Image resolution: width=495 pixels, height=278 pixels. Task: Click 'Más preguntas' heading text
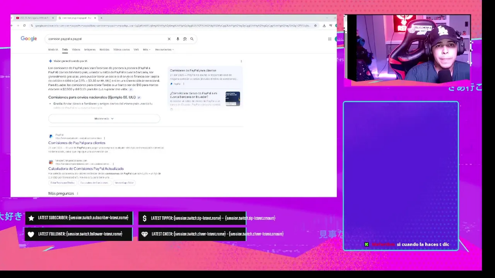click(61, 193)
